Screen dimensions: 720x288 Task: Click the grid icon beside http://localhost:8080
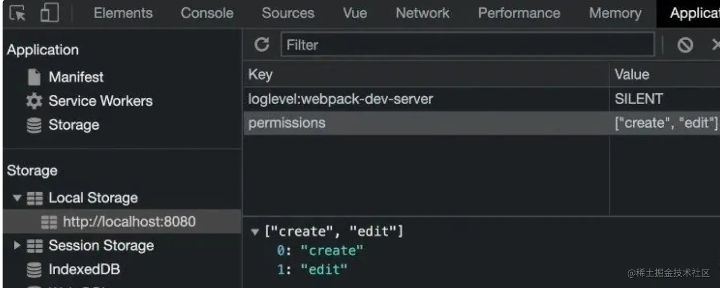(49, 222)
